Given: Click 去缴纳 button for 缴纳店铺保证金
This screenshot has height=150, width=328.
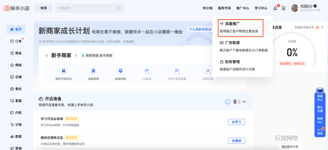Looking at the screenshot, I should tap(236, 141).
